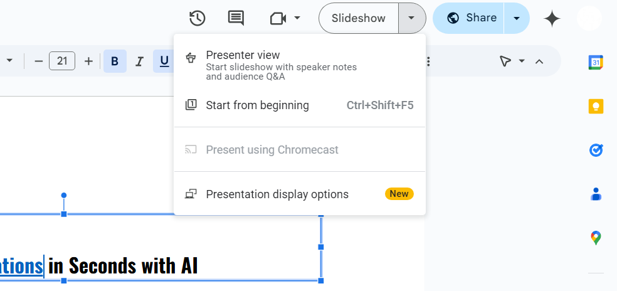Viewport: 617px width, 291px height.
Task: Open Google Tasks side panel icon
Action: pyautogui.click(x=596, y=150)
